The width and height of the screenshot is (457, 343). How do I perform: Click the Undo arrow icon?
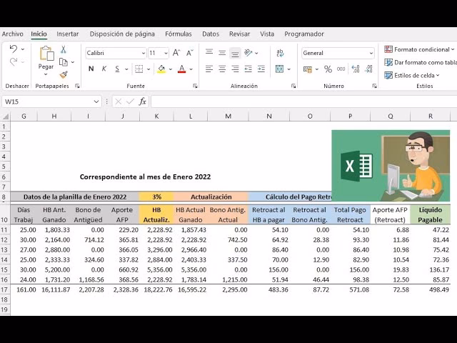point(13,49)
